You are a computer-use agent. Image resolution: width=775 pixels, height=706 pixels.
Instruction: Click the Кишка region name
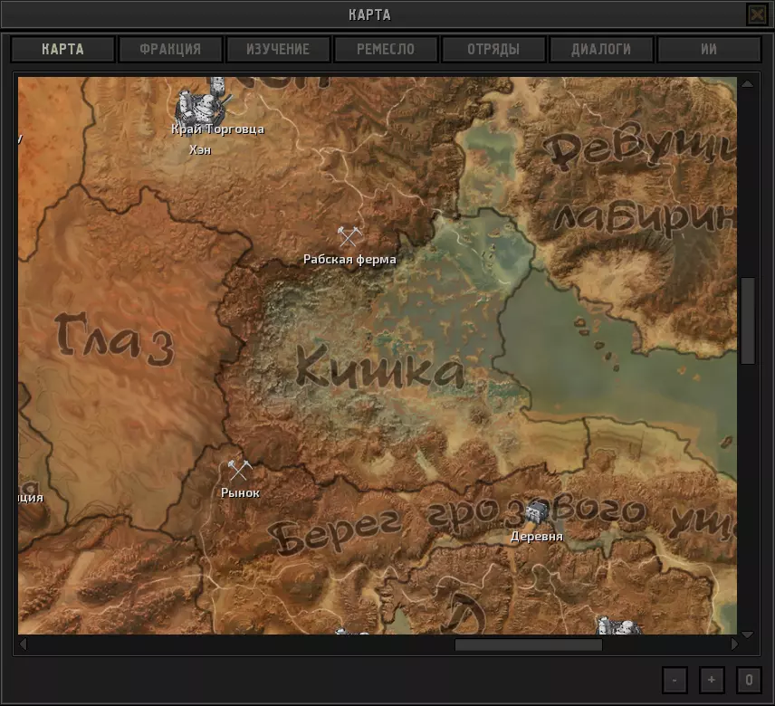[x=379, y=367]
